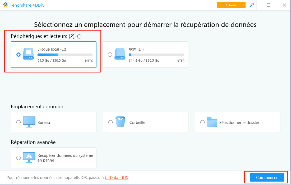Click the Corbeille recycle bin icon
The height and width of the screenshot is (185, 291).
(121, 121)
